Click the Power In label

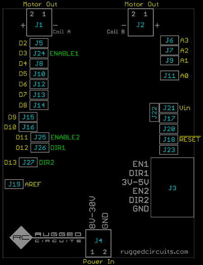click(98, 261)
